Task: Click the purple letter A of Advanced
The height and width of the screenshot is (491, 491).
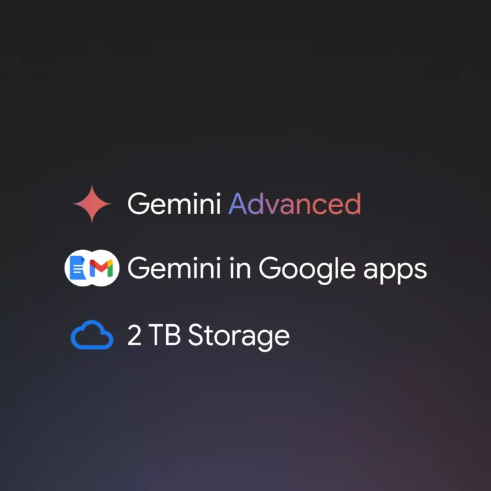Action: tap(238, 205)
